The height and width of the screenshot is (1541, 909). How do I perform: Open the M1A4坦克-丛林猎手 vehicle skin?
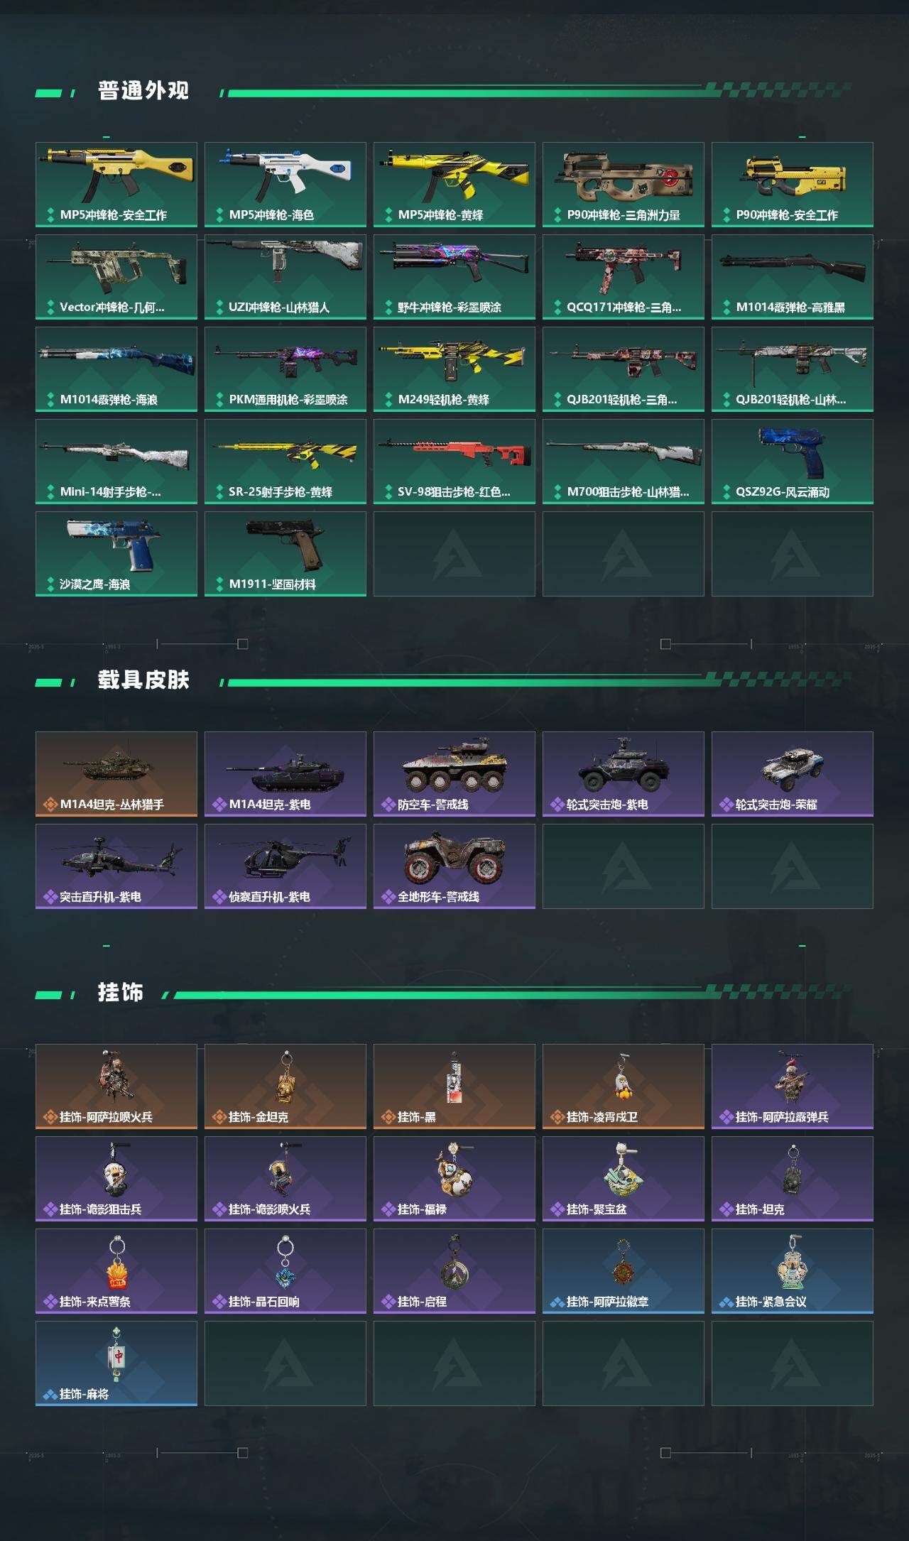point(116,774)
